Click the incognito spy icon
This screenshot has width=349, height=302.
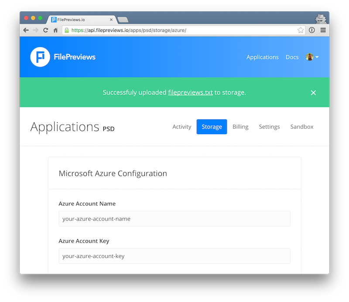(321, 19)
